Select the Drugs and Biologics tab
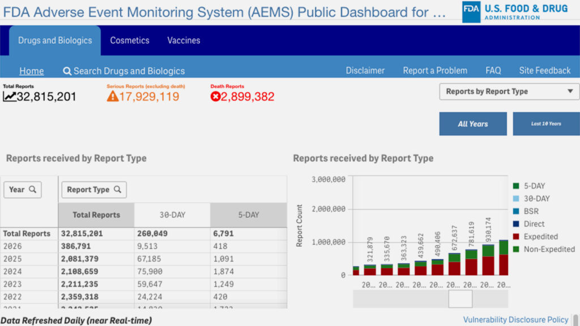 coord(55,41)
